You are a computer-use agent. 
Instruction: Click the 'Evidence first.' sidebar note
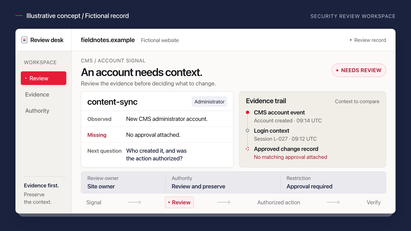tap(41, 186)
